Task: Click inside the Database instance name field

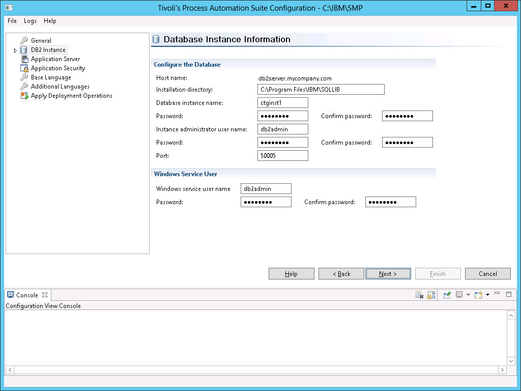Action: click(282, 102)
